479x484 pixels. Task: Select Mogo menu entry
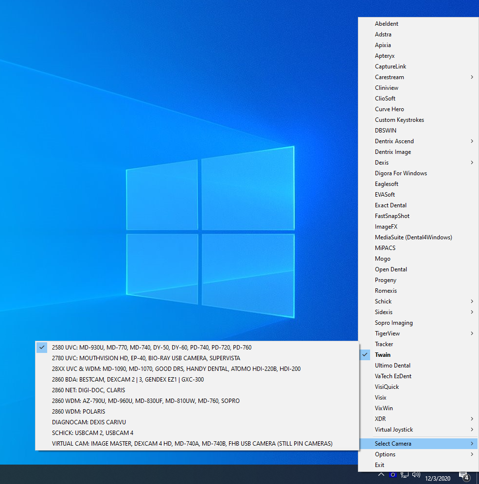[418, 259]
